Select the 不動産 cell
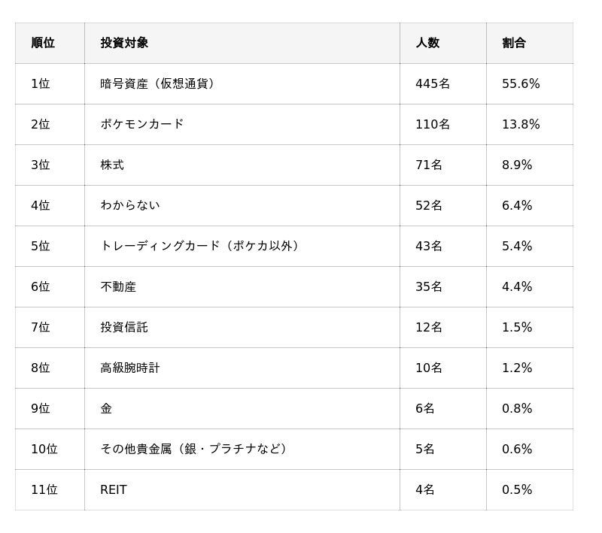 point(118,286)
